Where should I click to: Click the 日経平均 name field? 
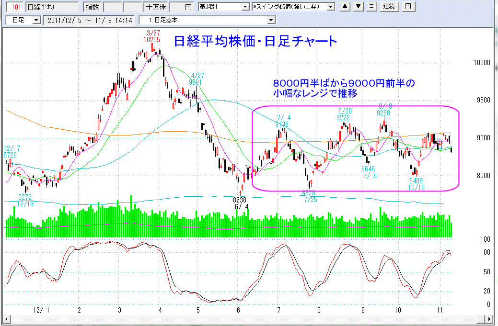point(52,7)
